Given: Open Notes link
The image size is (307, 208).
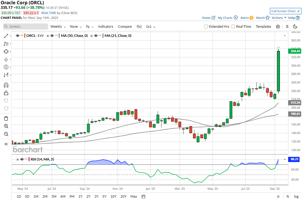Looking at the screenshot, I should pos(209,18).
